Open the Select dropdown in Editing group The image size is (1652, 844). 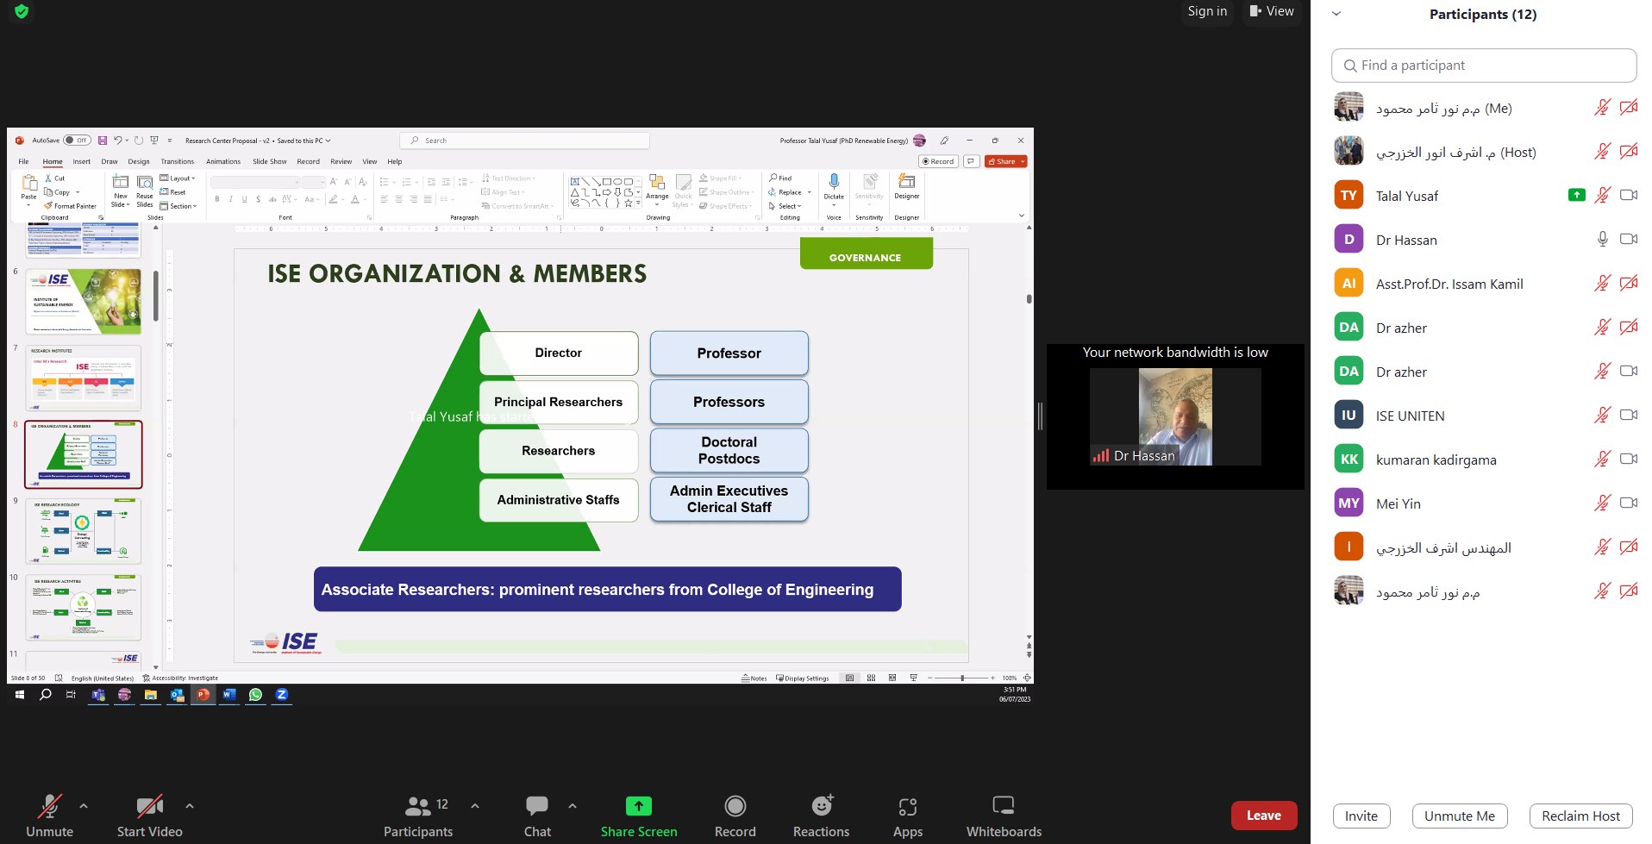(785, 206)
